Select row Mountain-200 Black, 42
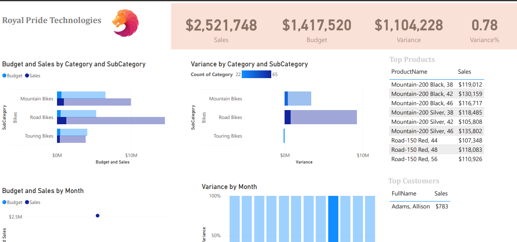Viewport: 517px width, 242px height. pos(437,94)
